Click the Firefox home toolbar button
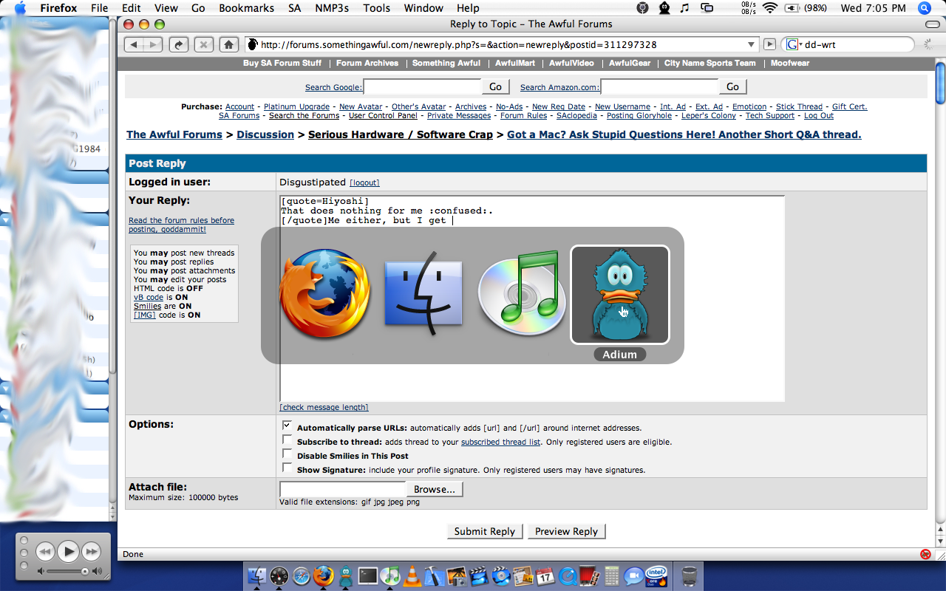This screenshot has height=591, width=946. [229, 44]
